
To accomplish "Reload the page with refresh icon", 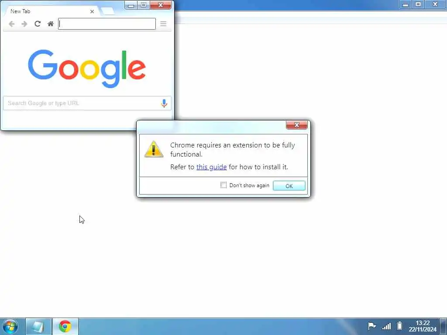I will [38, 24].
